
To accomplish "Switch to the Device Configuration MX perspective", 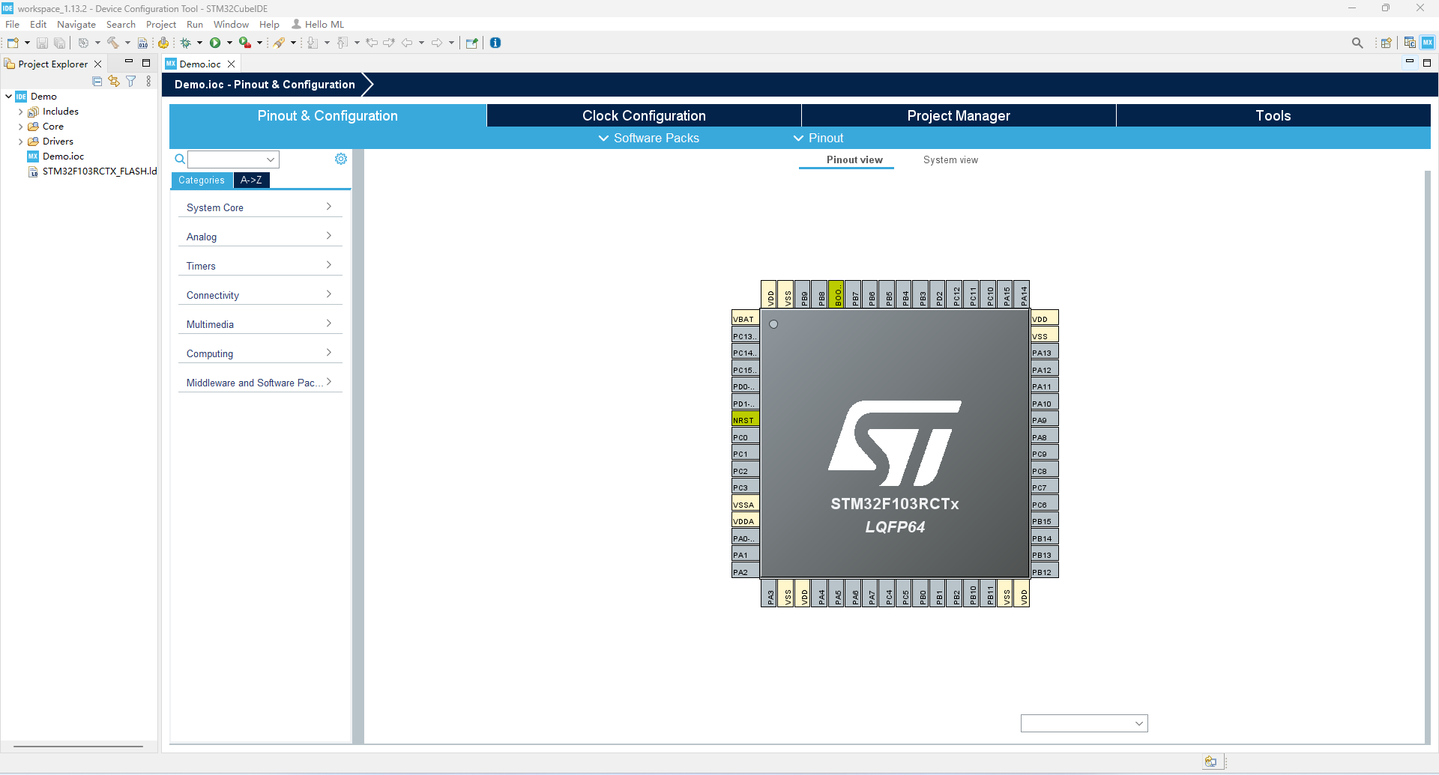I will pyautogui.click(x=1428, y=43).
